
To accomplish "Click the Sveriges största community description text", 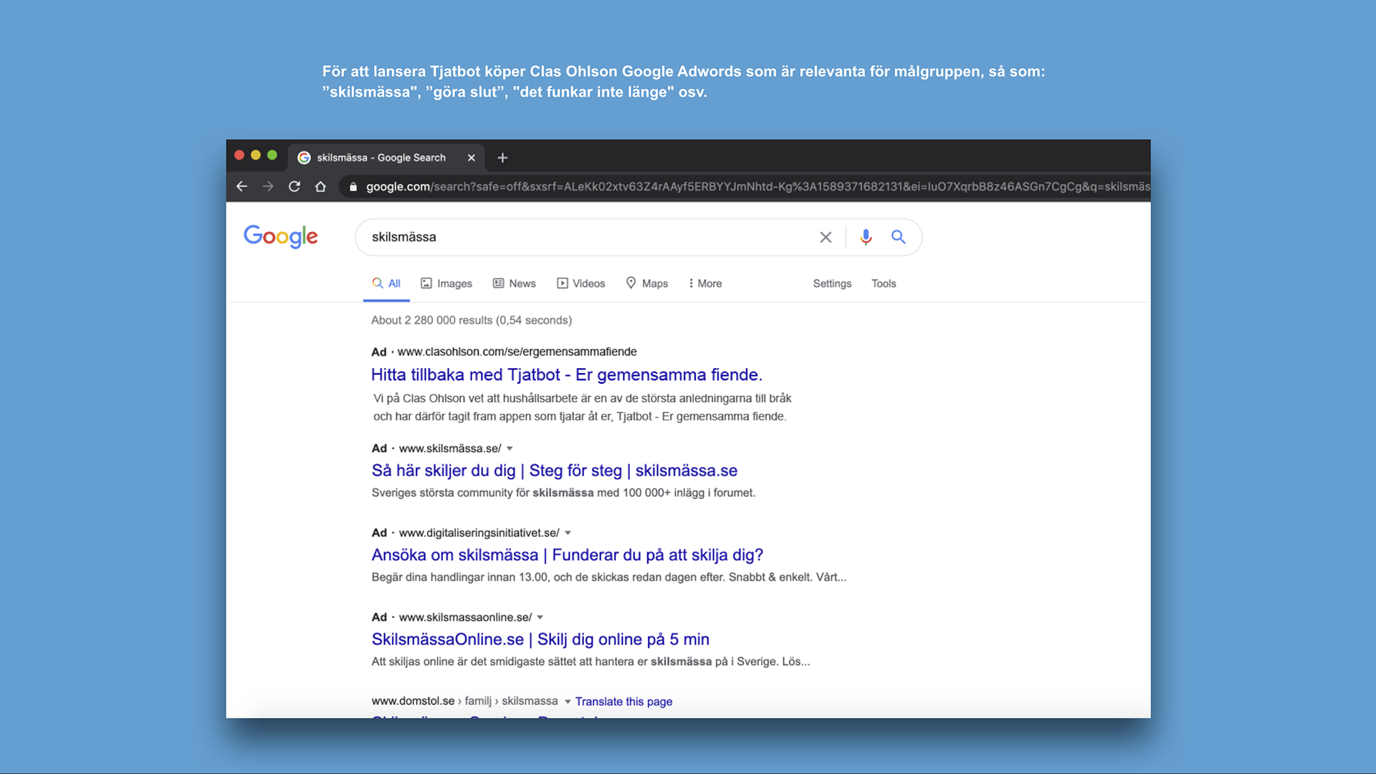I will coord(563,493).
